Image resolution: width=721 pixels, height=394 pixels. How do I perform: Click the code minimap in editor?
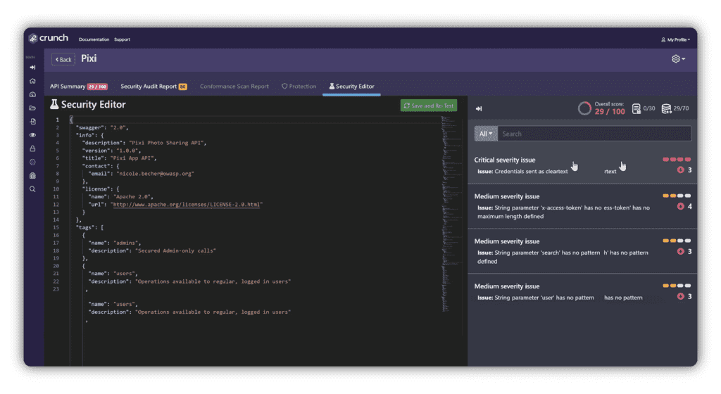coord(451,213)
